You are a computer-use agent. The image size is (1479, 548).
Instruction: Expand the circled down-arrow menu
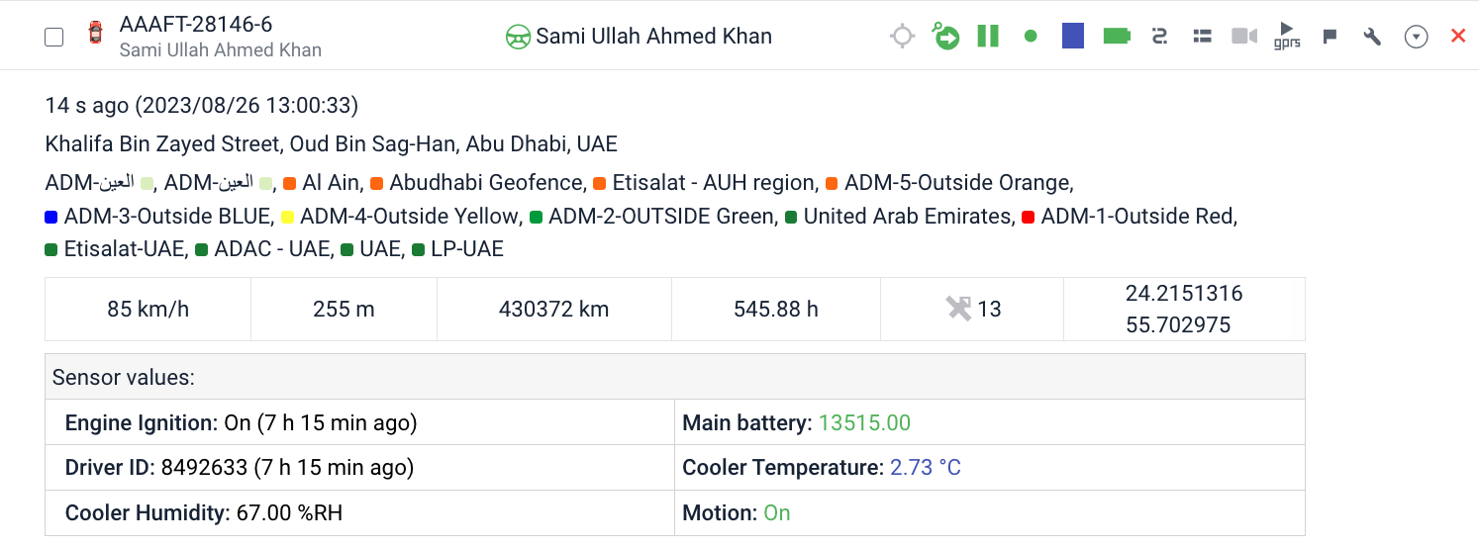[x=1417, y=37]
